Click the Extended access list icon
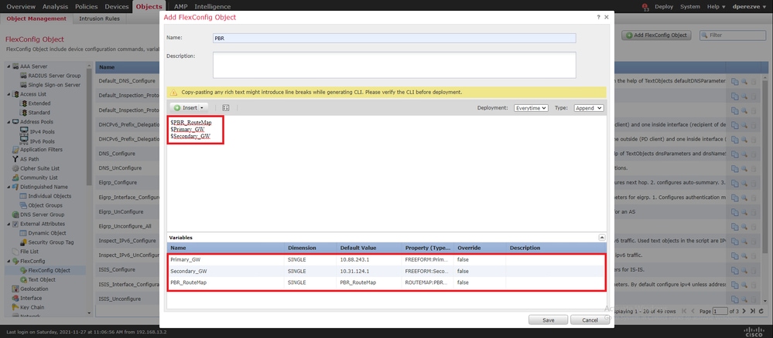Image resolution: width=773 pixels, height=338 pixels. (x=24, y=103)
